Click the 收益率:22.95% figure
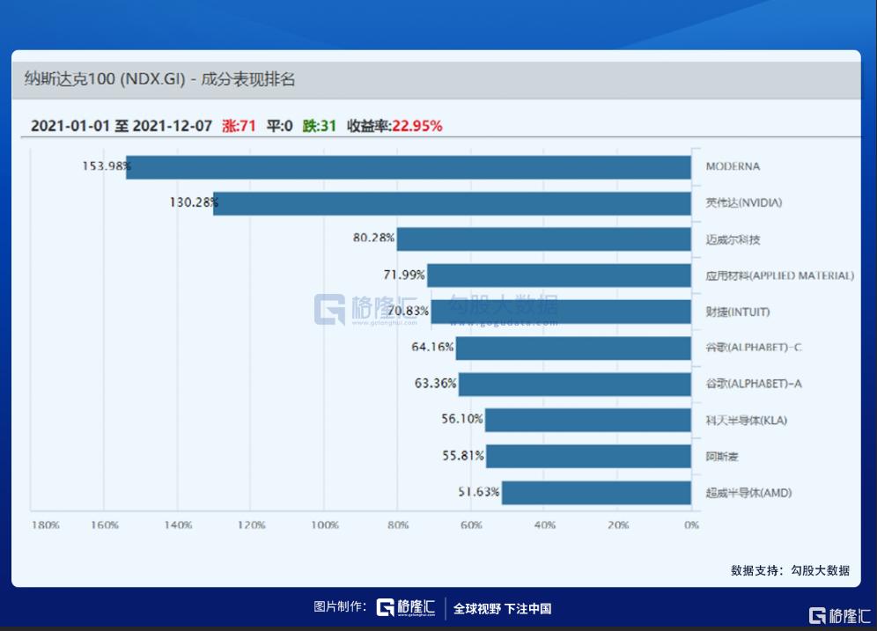Screen dimensions: 877x631 click(x=394, y=126)
